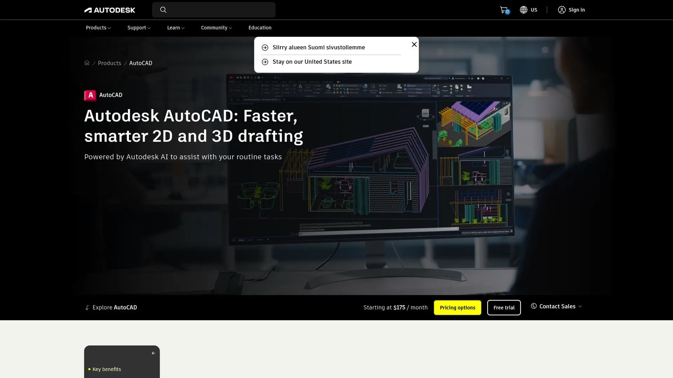Close the region selection popup
Viewport: 673px width, 378px height.
tap(414, 44)
